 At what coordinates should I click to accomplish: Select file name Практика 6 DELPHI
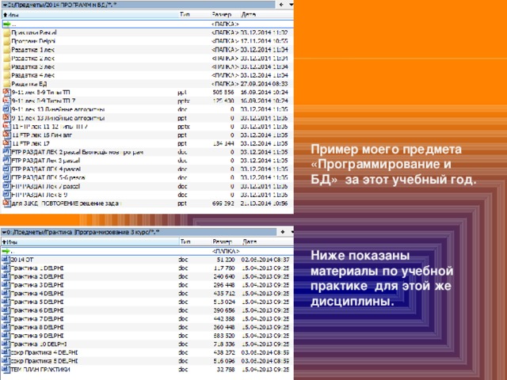click(x=37, y=310)
